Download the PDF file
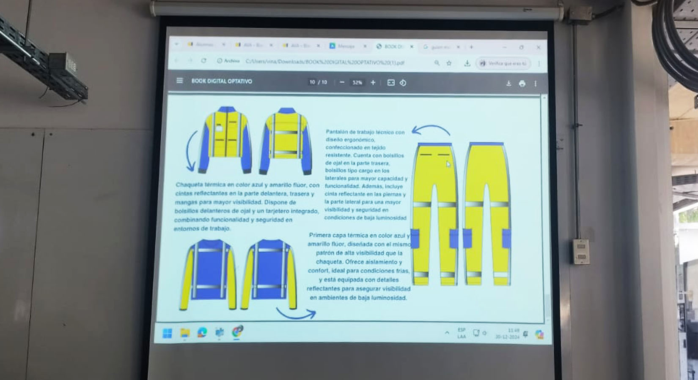 click(509, 83)
